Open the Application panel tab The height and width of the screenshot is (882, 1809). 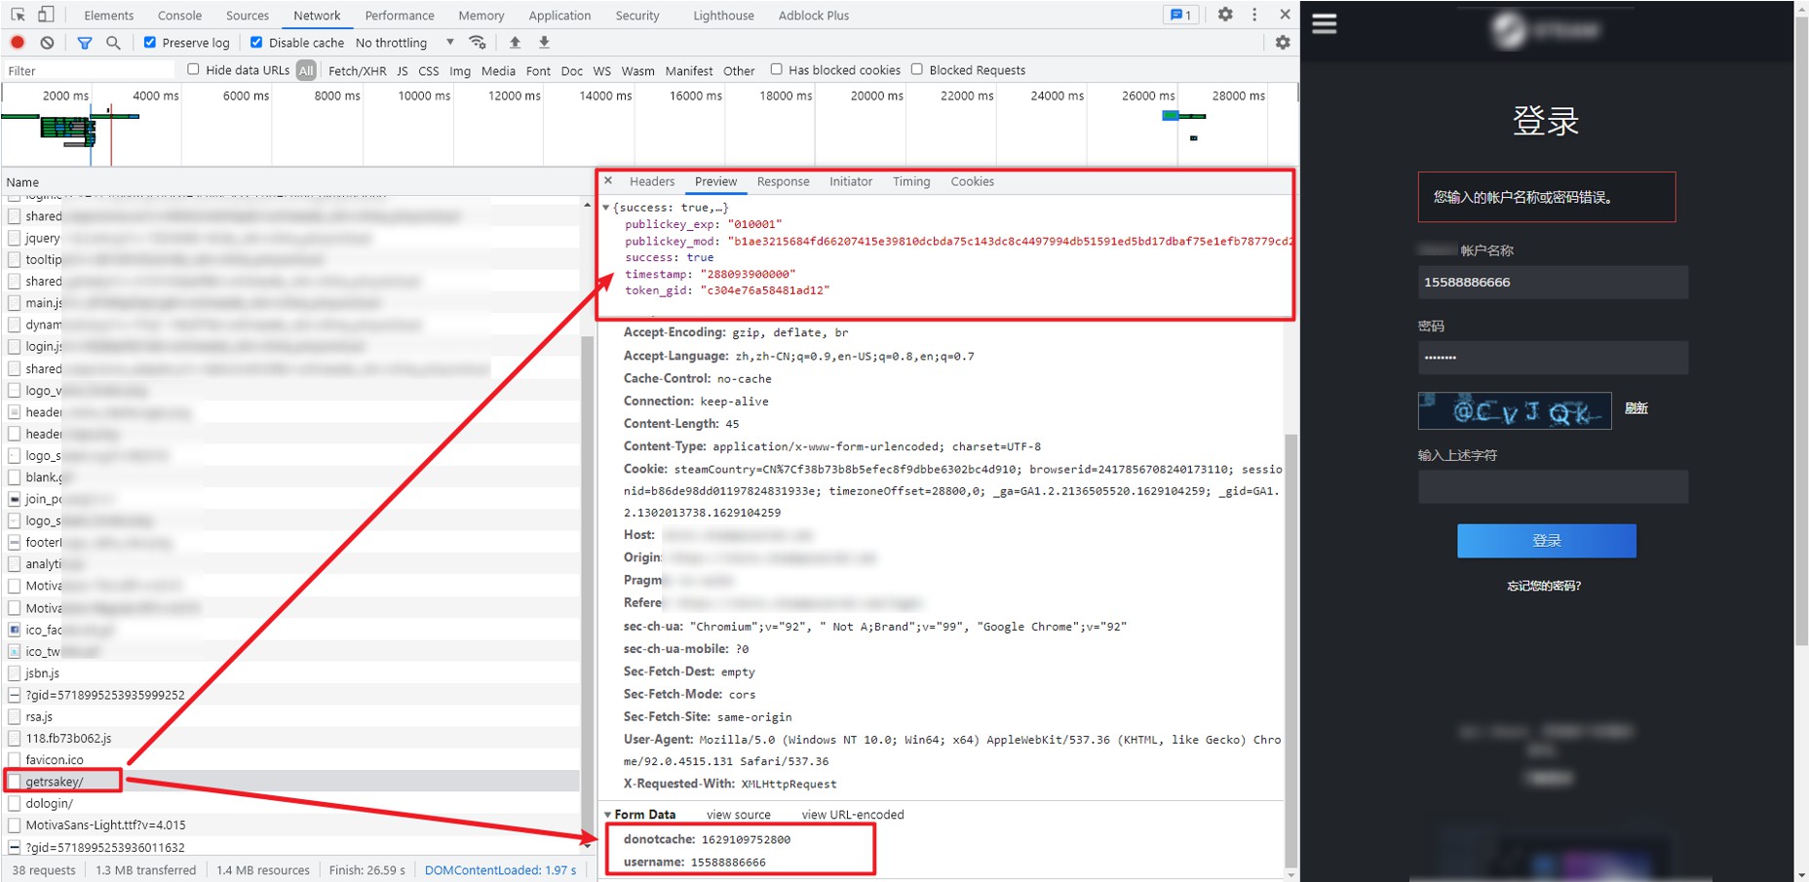pos(559,16)
